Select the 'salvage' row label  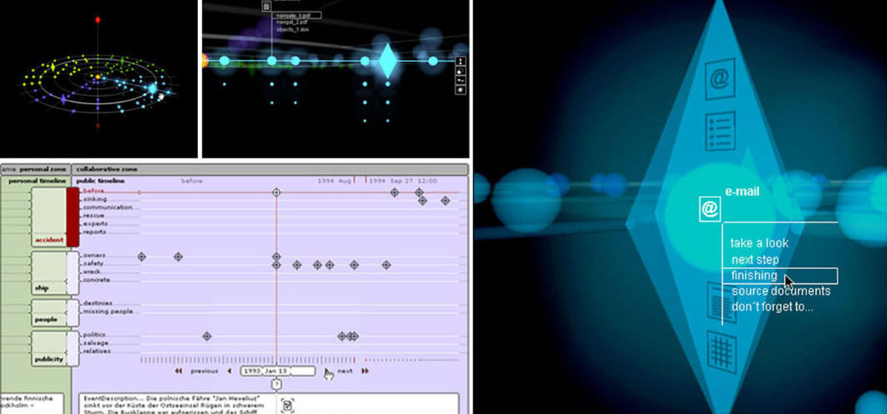tap(95, 343)
